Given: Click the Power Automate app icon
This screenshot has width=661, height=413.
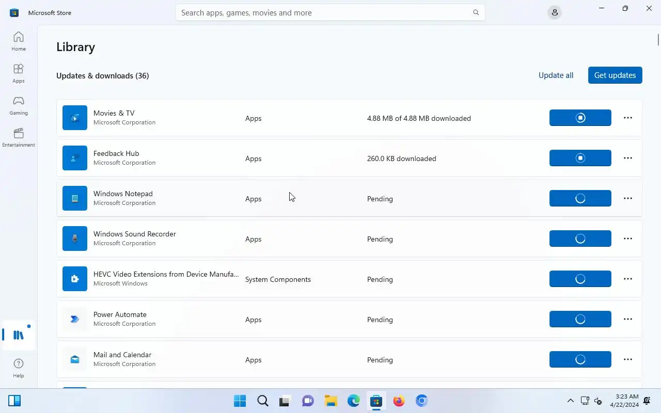Looking at the screenshot, I should click(75, 319).
